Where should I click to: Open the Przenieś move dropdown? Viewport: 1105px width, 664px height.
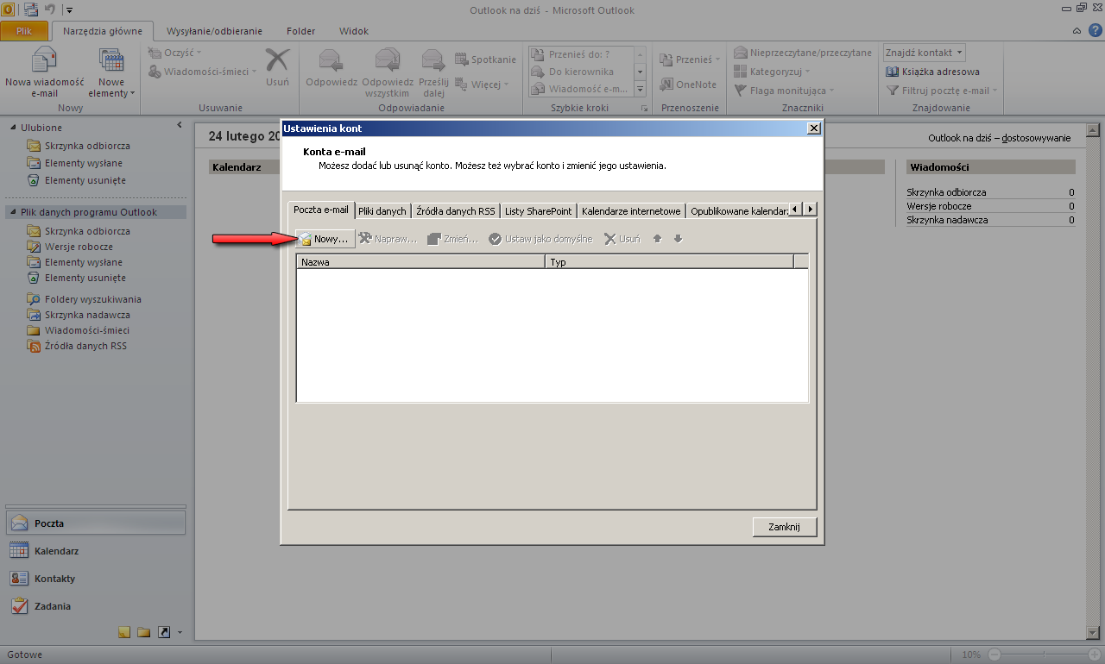click(690, 60)
